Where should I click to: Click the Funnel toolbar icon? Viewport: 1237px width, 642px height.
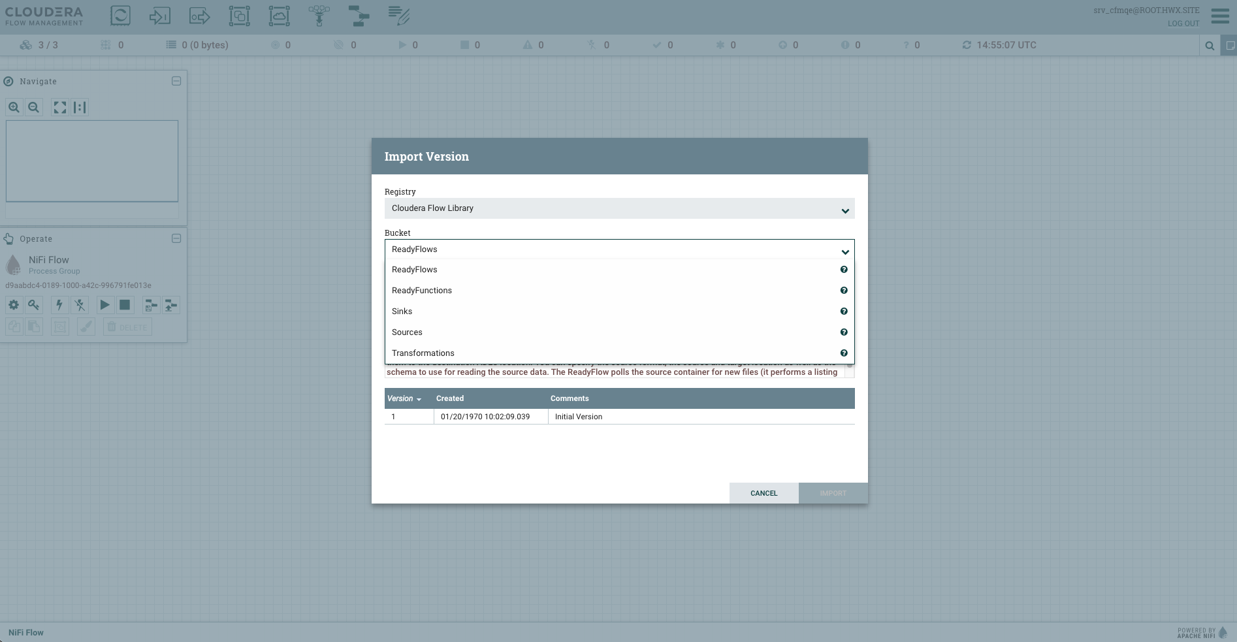(x=319, y=16)
